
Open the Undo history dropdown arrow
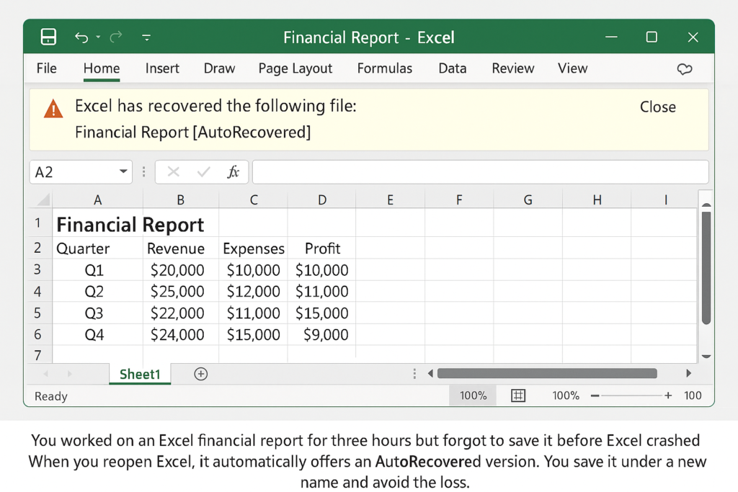pyautogui.click(x=98, y=37)
